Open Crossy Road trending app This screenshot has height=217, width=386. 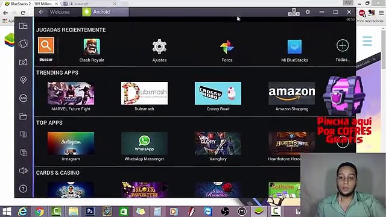(x=218, y=93)
